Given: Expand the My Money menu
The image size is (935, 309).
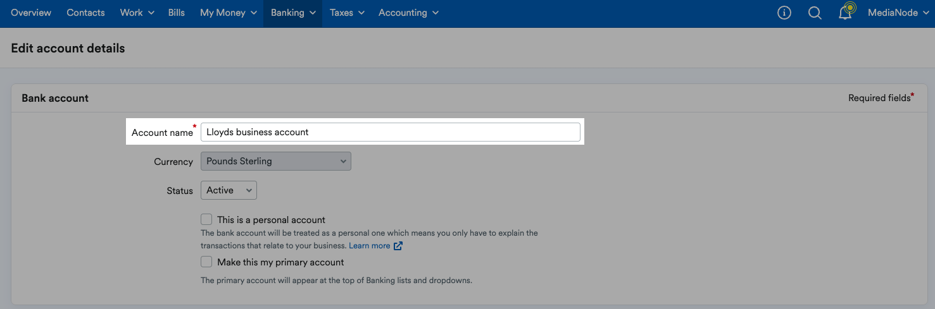Looking at the screenshot, I should click(229, 13).
